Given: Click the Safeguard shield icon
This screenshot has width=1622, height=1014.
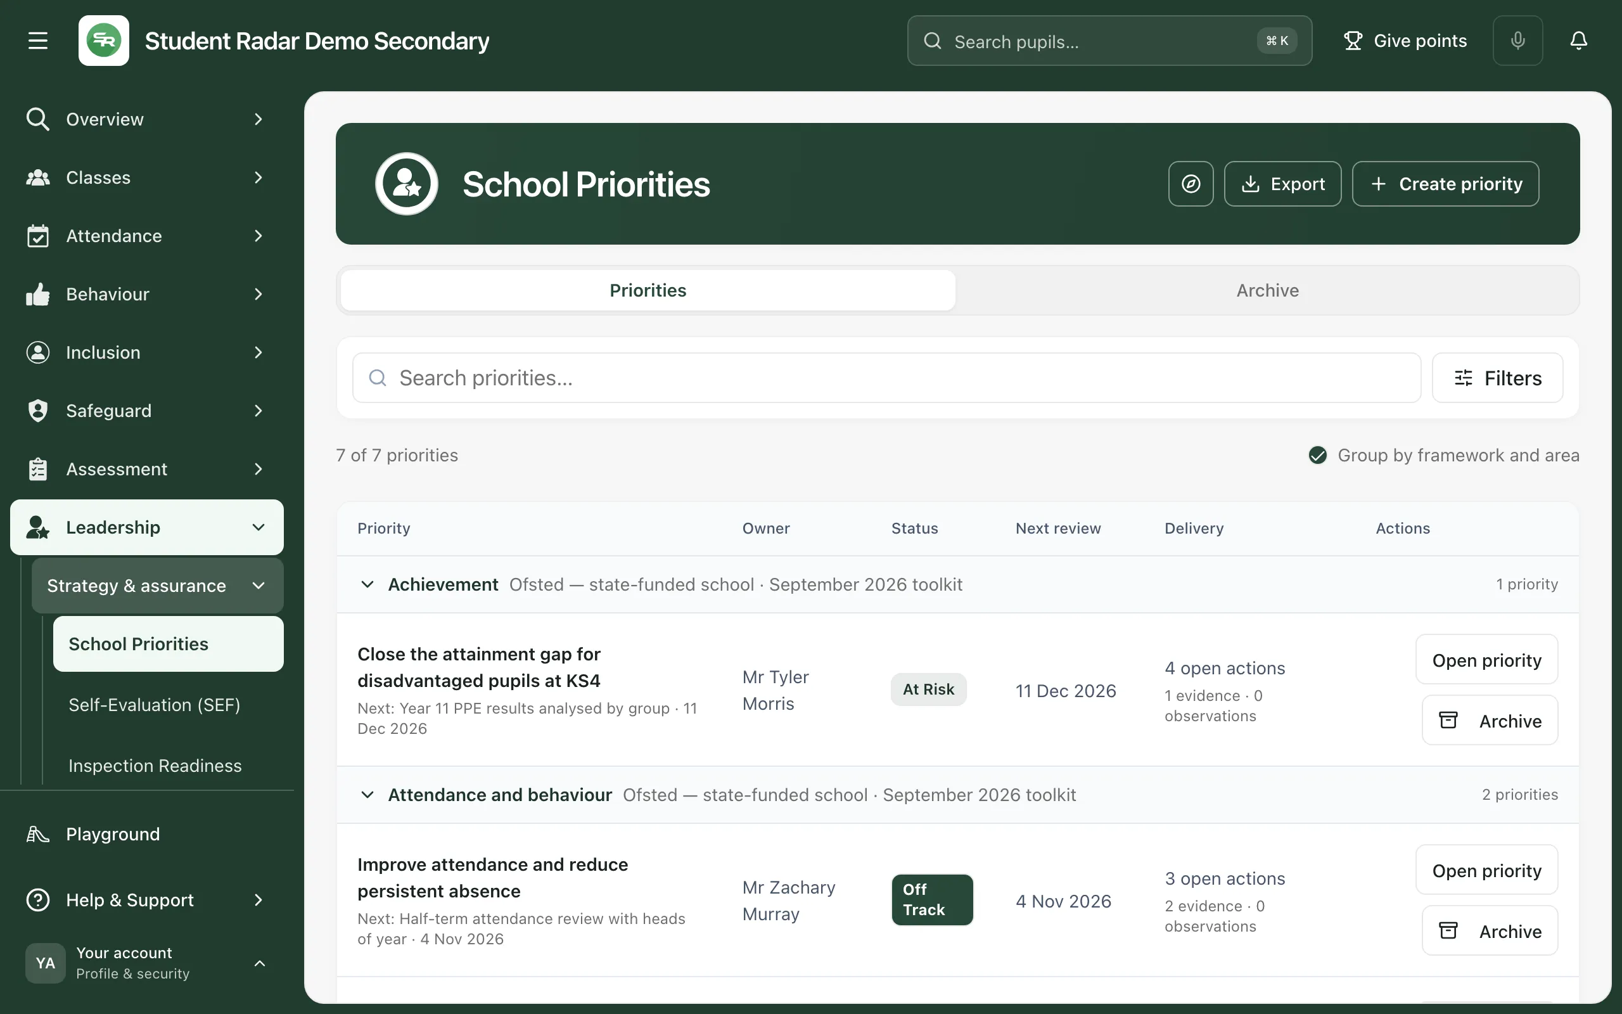Looking at the screenshot, I should pyautogui.click(x=37, y=411).
